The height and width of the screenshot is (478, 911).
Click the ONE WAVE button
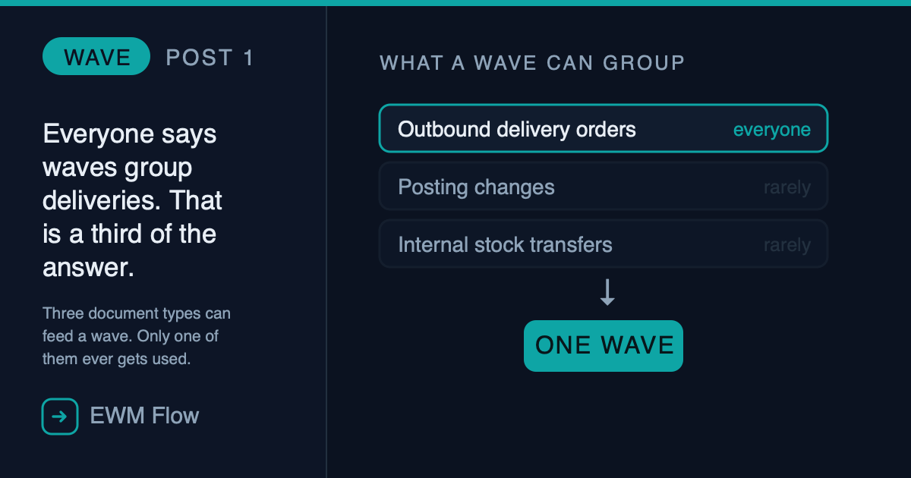point(604,346)
